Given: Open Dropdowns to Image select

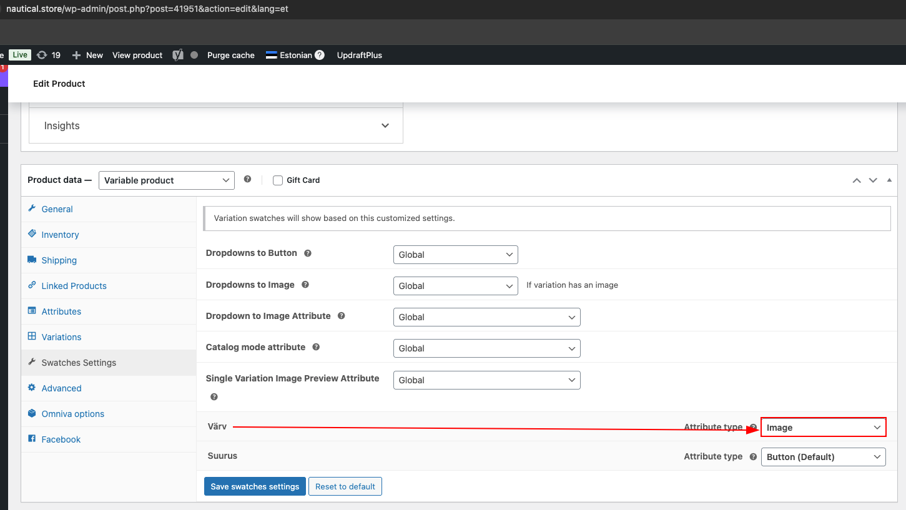Looking at the screenshot, I should tap(456, 286).
